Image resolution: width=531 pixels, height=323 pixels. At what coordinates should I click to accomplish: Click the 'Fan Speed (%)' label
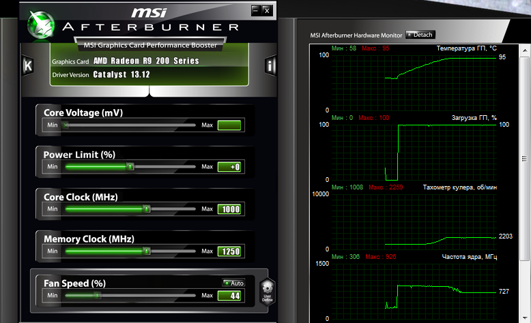(74, 283)
